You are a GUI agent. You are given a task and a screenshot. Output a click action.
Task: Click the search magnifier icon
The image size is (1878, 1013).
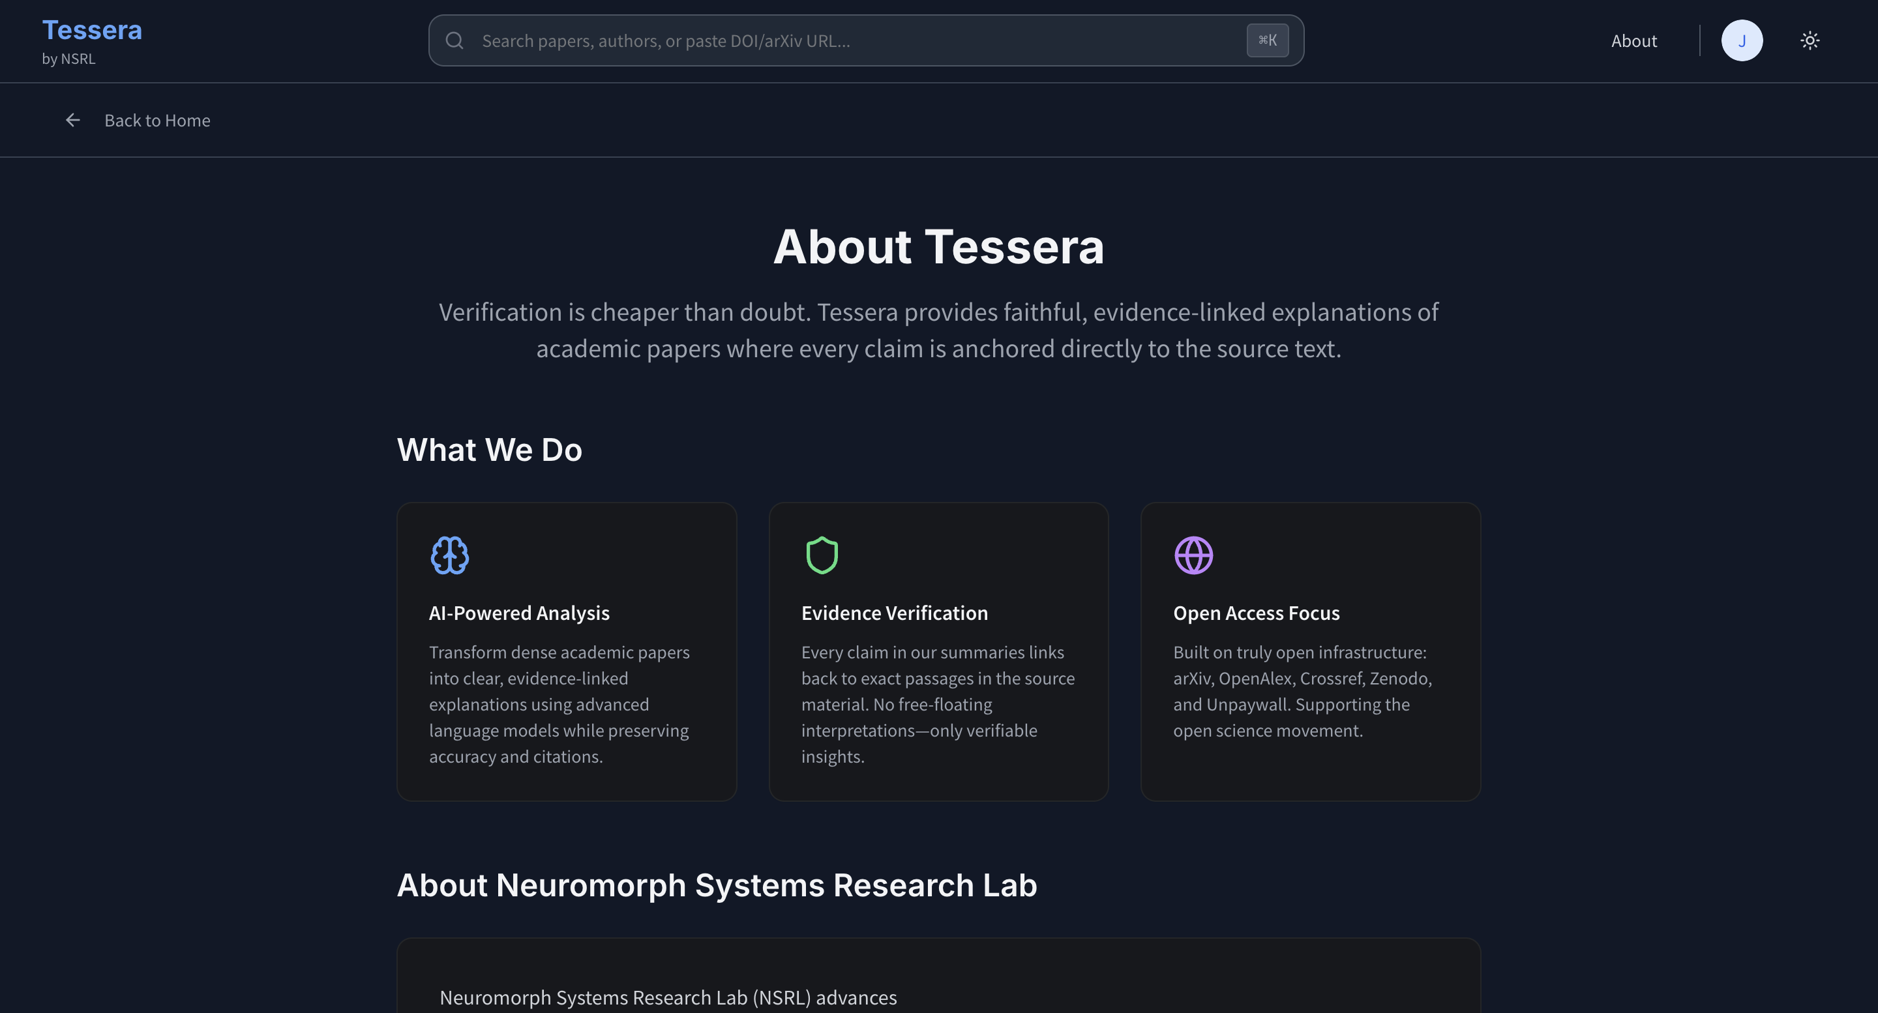point(455,41)
